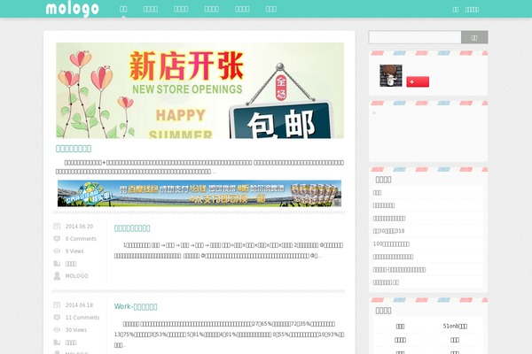Open the Work- post title link

coord(136,306)
